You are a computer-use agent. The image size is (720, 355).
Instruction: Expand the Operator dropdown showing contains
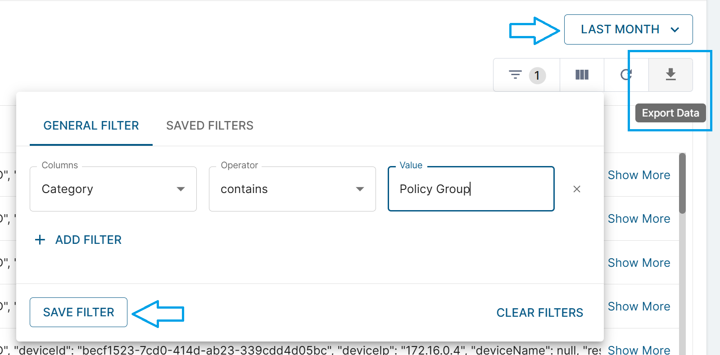click(292, 189)
